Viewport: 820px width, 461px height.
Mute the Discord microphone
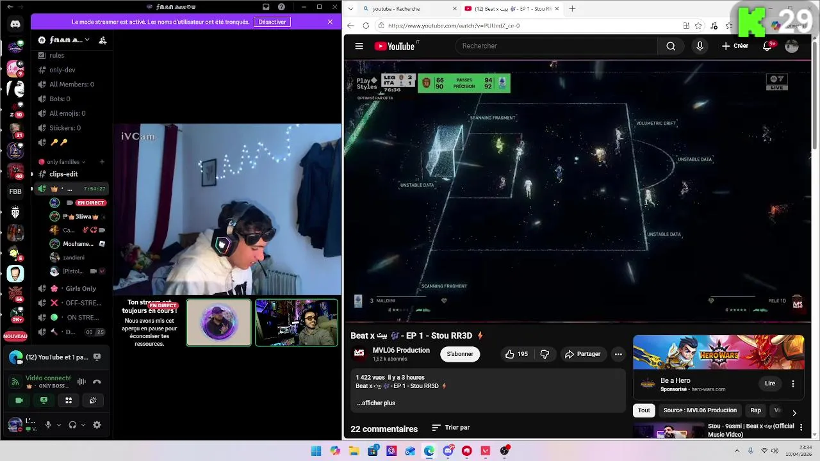click(48, 425)
